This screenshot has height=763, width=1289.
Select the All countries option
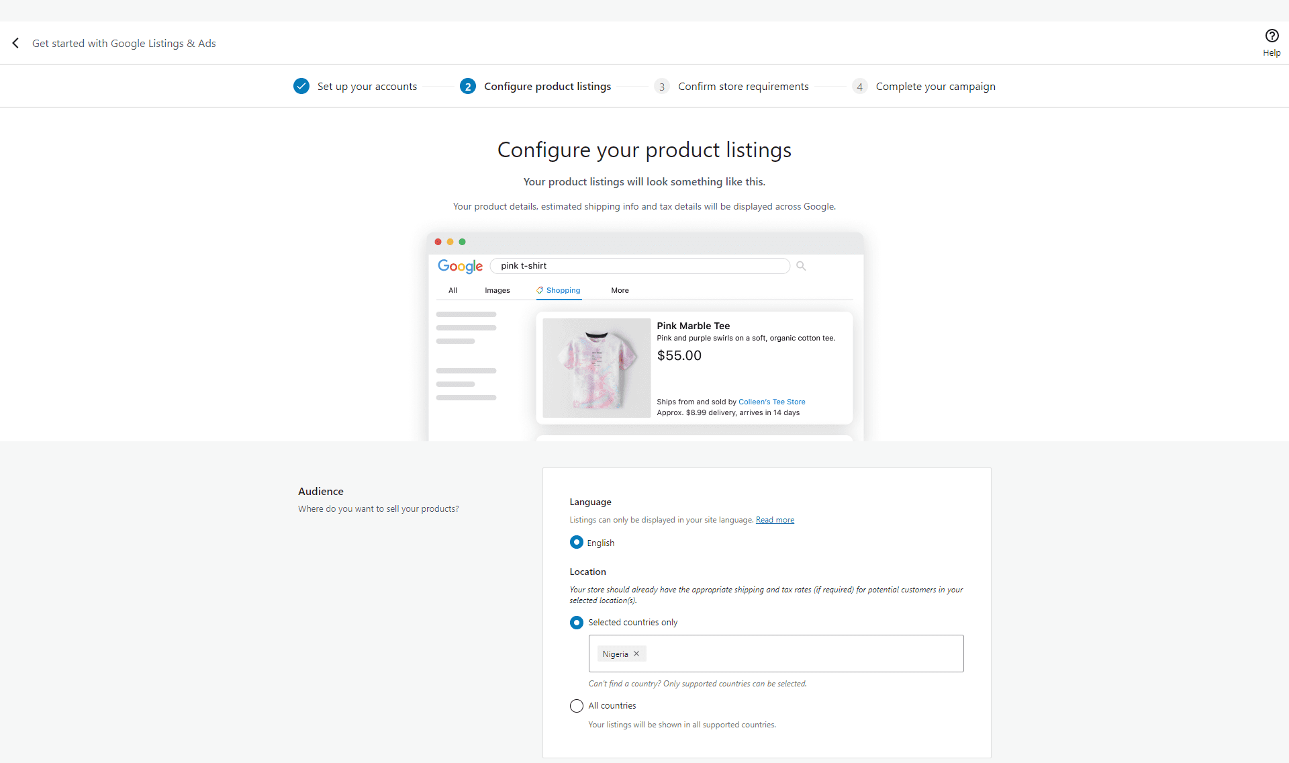click(x=576, y=705)
